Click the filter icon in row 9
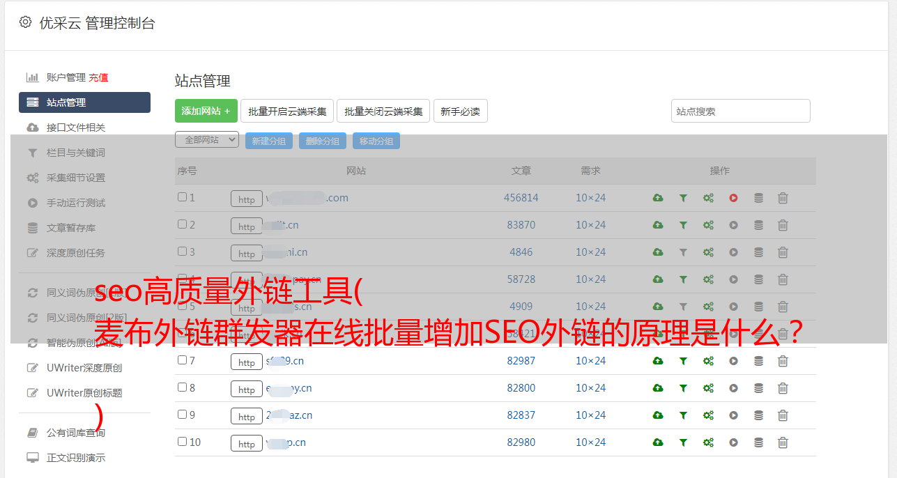Image resolution: width=897 pixels, height=478 pixels. pos(683,415)
